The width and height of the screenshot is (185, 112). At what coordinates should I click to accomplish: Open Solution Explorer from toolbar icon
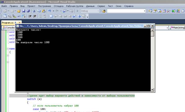point(150,11)
